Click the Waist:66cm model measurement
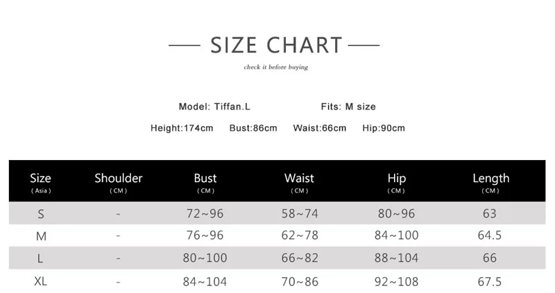The width and height of the screenshot is (555, 293). click(319, 128)
